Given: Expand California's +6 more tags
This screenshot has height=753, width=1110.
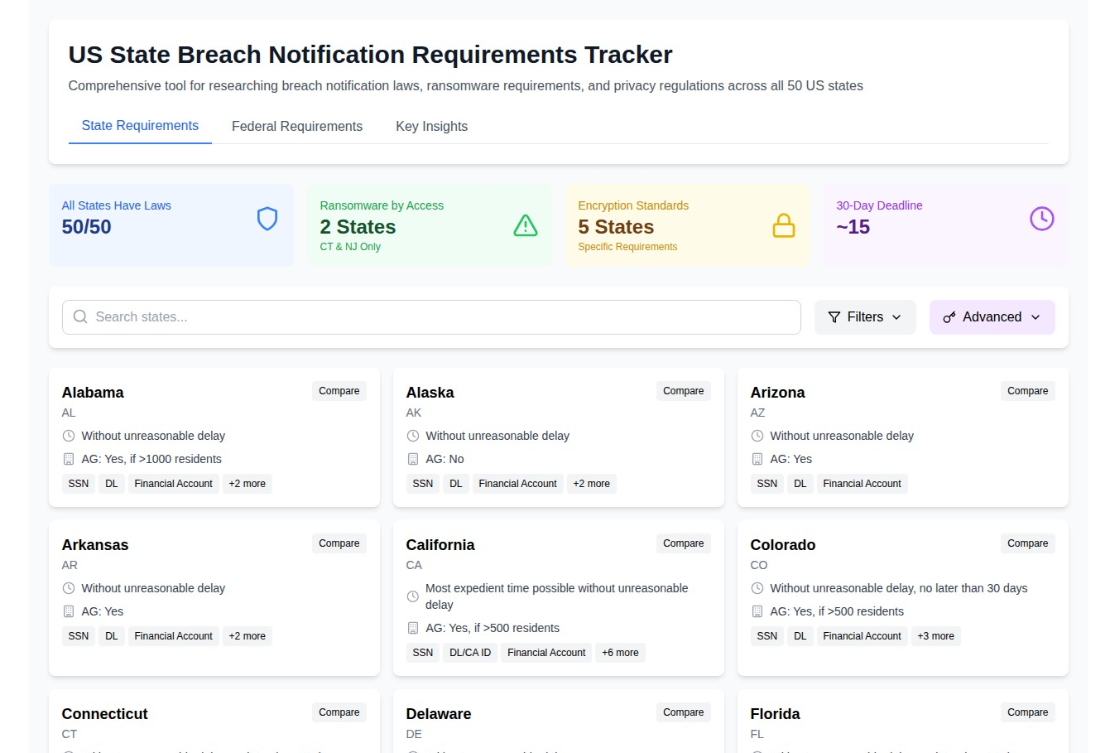Looking at the screenshot, I should pos(620,652).
